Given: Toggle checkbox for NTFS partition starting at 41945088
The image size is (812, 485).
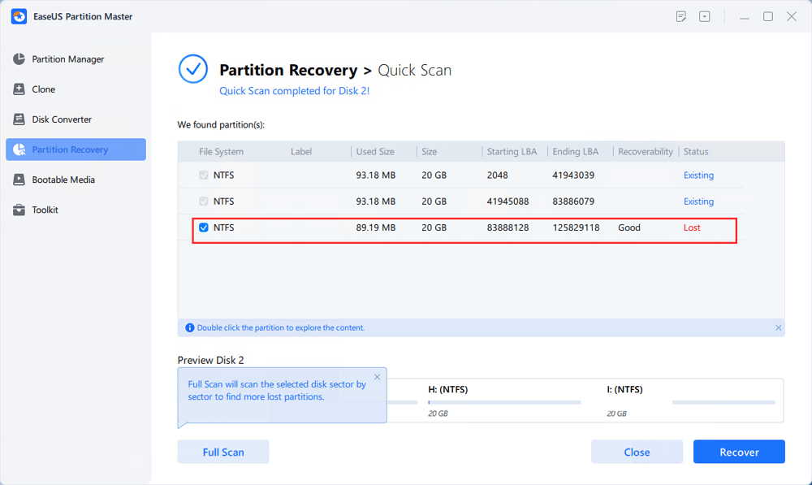Looking at the screenshot, I should pos(204,201).
